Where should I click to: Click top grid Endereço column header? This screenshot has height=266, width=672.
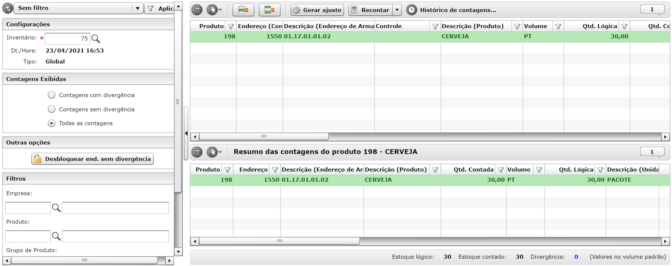[259, 26]
